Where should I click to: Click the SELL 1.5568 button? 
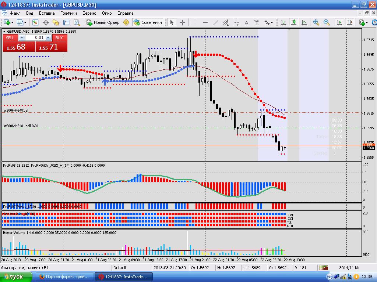coord(19,47)
